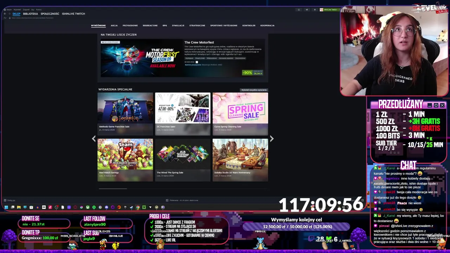Open Steam icon on taskbar
450x253 pixels.
point(131,207)
